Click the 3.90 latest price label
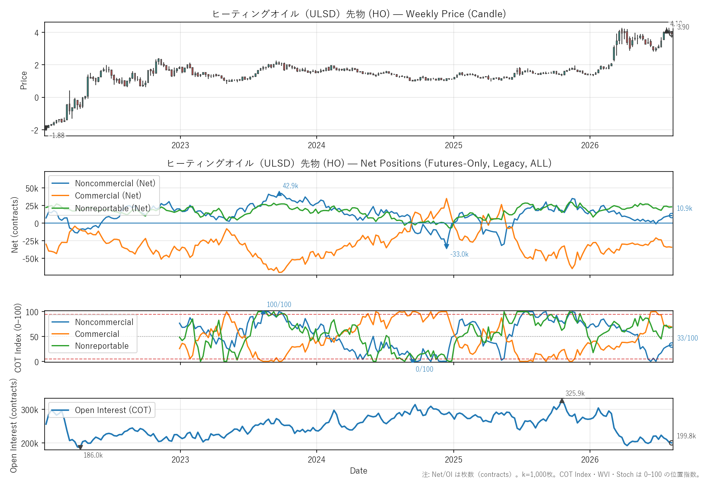The image size is (707, 483). tap(683, 27)
